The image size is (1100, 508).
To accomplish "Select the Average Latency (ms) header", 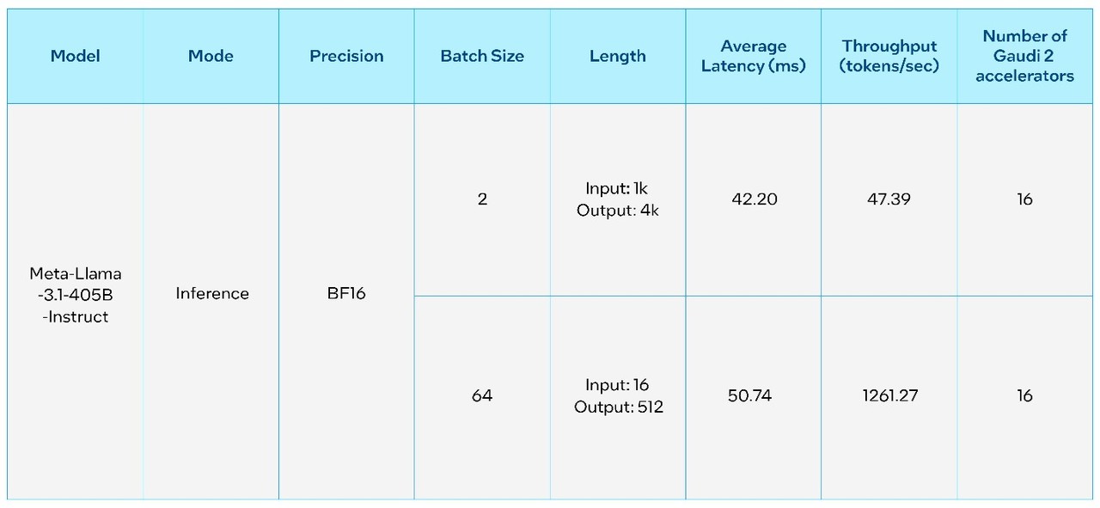I will (754, 57).
